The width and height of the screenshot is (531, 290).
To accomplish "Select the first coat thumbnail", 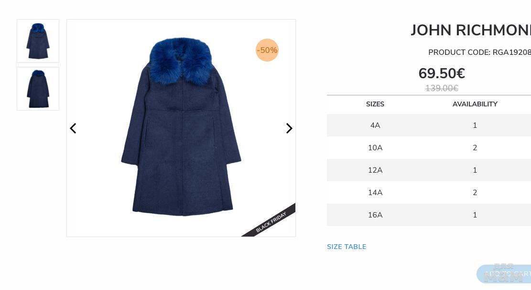I will 38,41.
